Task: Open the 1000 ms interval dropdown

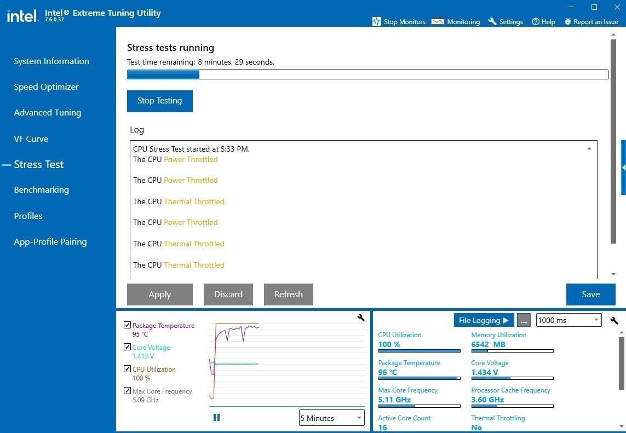Action: pos(568,320)
